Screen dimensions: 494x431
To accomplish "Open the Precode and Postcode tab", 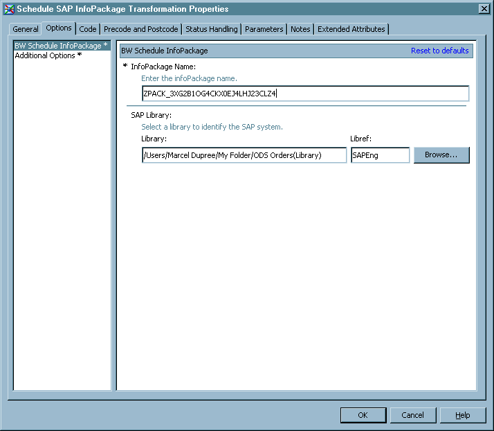I will pyautogui.click(x=141, y=29).
